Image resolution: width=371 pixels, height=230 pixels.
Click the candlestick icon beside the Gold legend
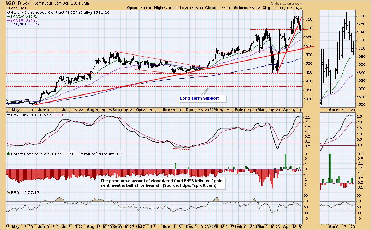(8, 12)
